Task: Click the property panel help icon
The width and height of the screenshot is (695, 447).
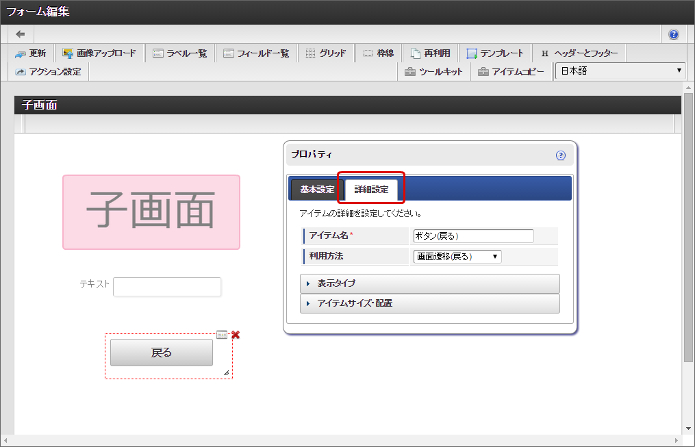Action: click(x=561, y=155)
